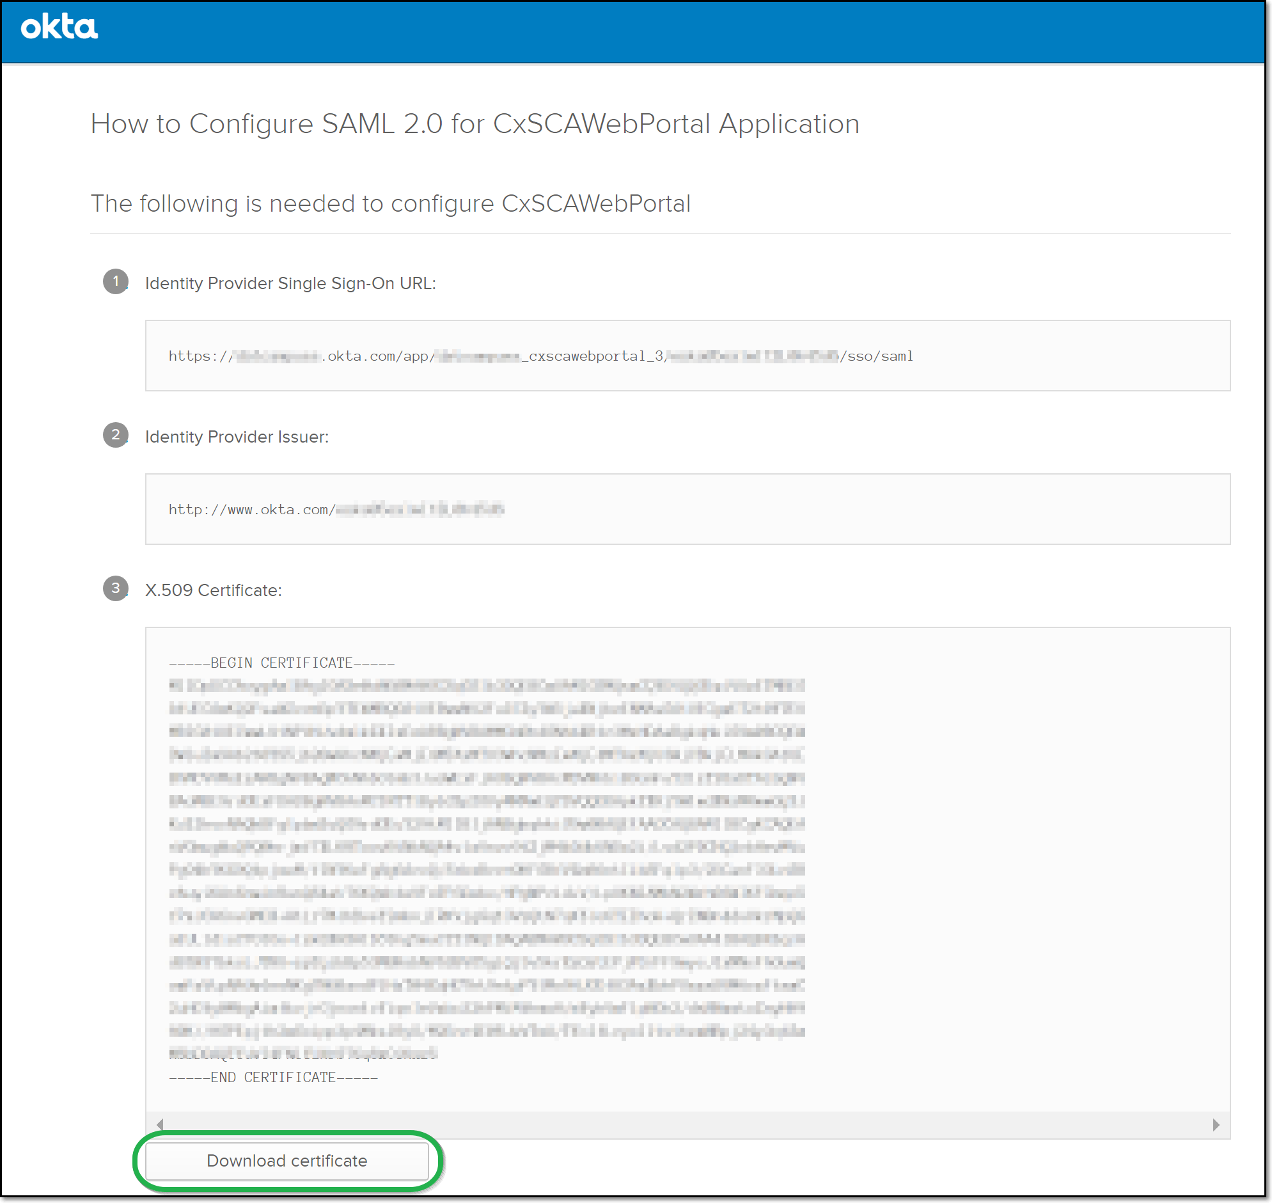Click the 'X.509 Certificate' label
The width and height of the screenshot is (1272, 1203).
coord(213,590)
